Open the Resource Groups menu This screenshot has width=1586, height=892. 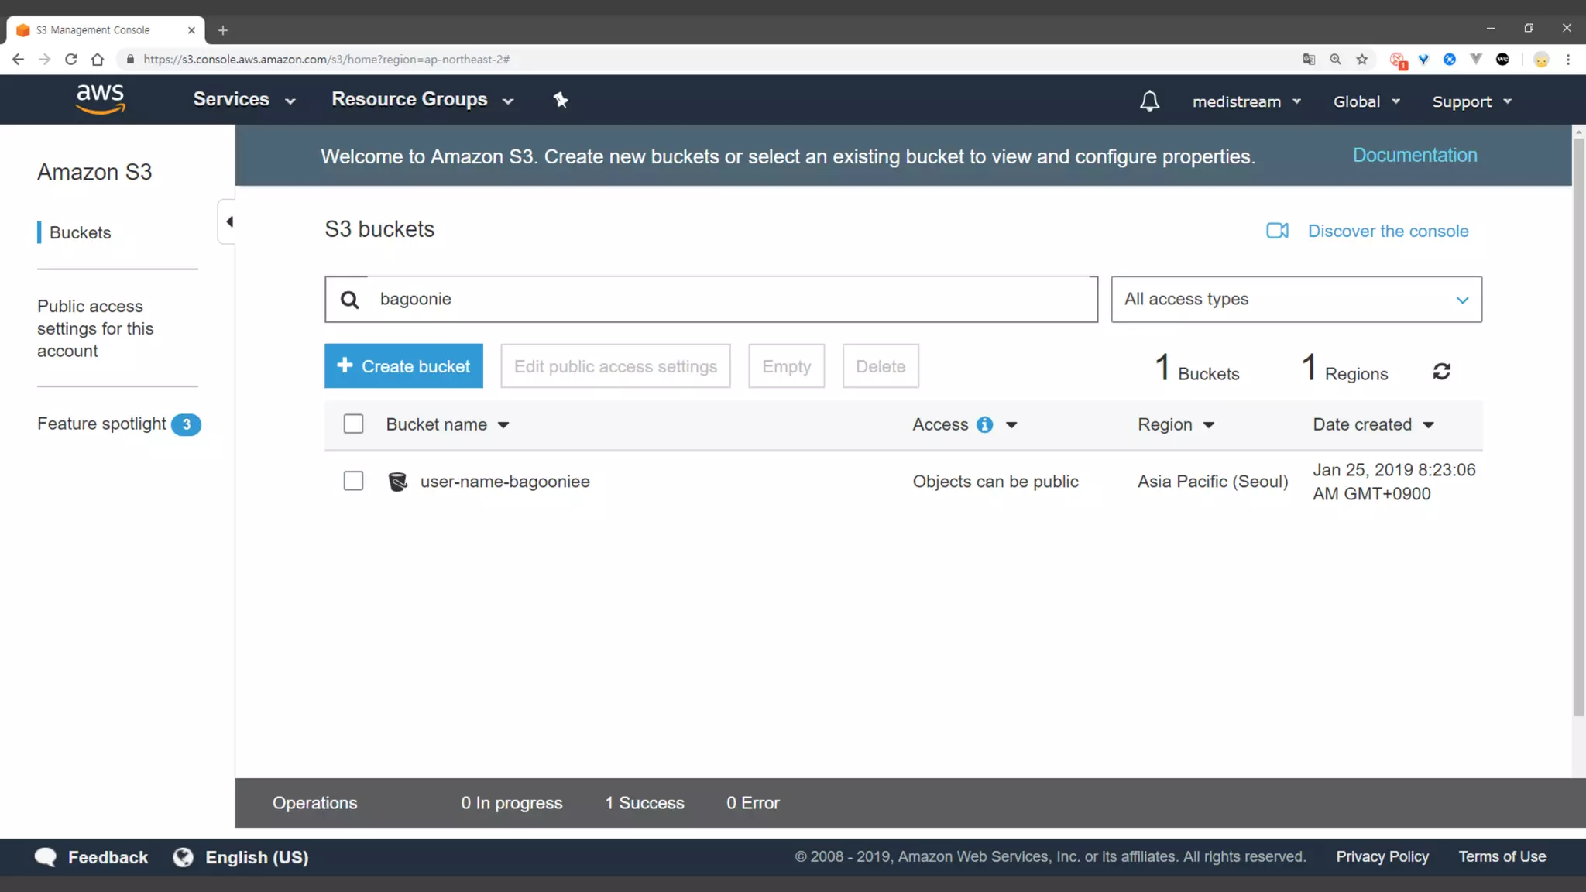pyautogui.click(x=422, y=100)
